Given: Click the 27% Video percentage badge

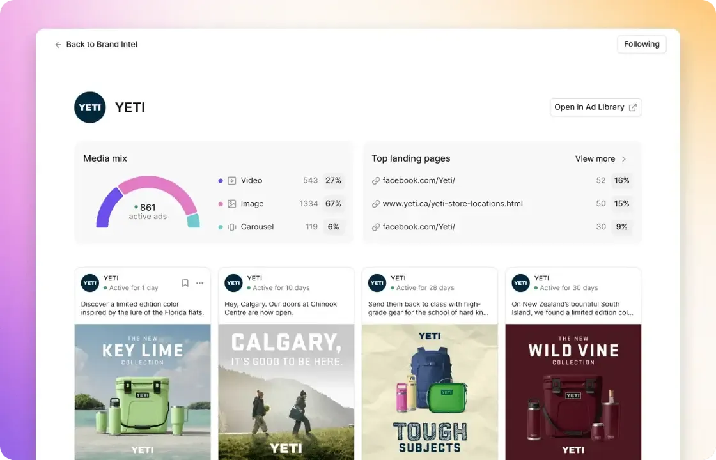Looking at the screenshot, I should point(333,181).
